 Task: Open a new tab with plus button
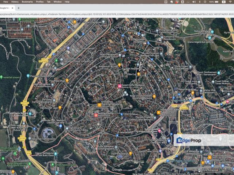19,8
